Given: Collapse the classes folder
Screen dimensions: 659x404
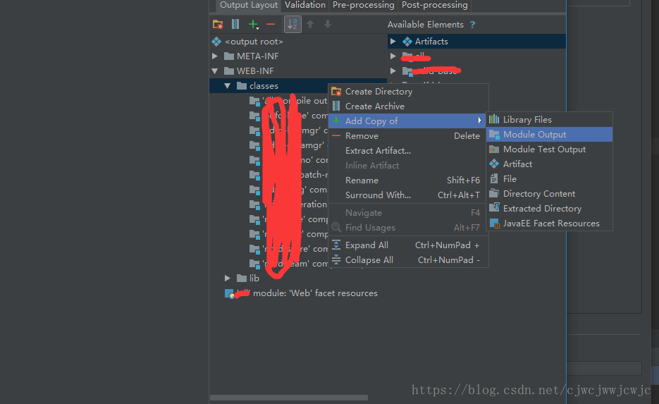Looking at the screenshot, I should [228, 86].
